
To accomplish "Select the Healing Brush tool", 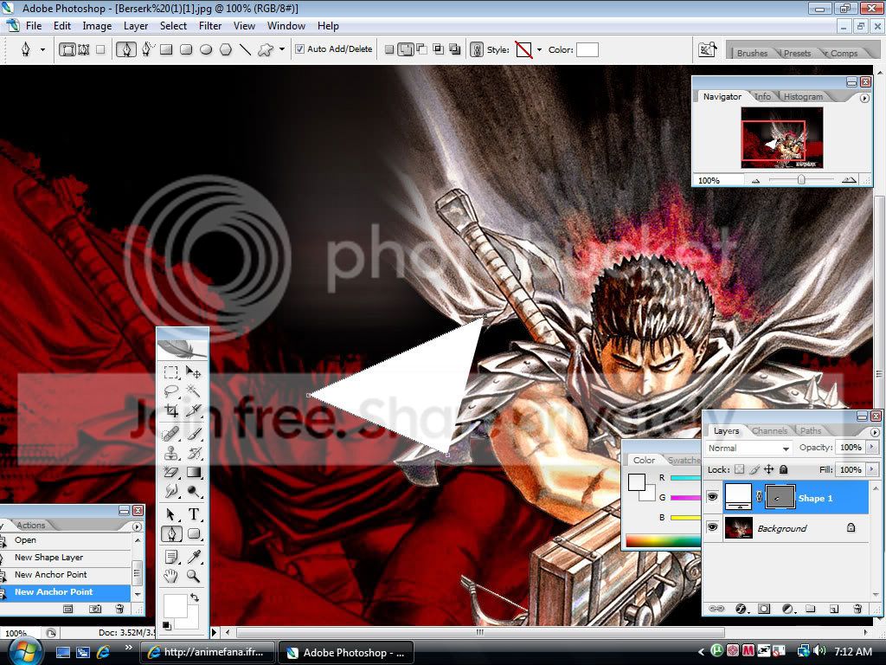I will [x=171, y=434].
